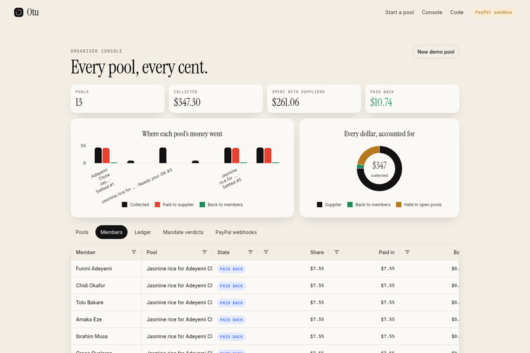The height and width of the screenshot is (353, 530).
Task: Toggle Back to members in bar chart legend
Action: [221, 204]
